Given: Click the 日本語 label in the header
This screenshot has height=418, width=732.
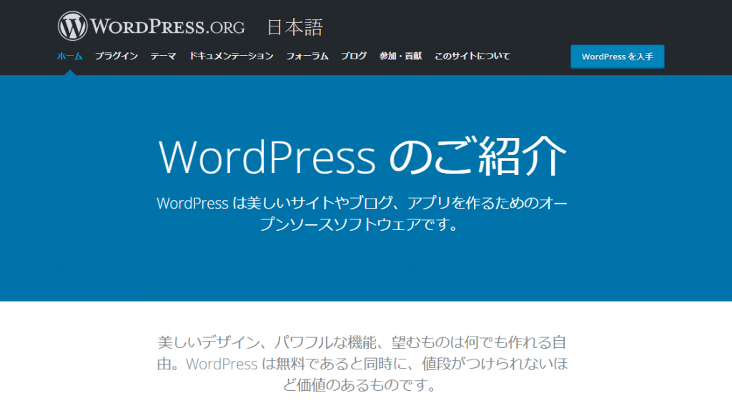Looking at the screenshot, I should pyautogui.click(x=295, y=27).
